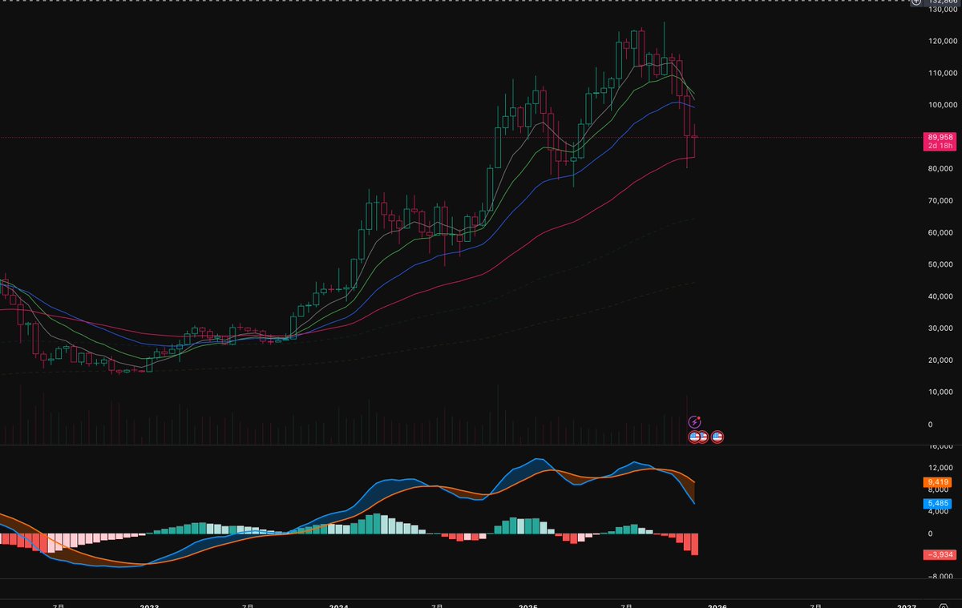Click the 12,000 label on the MACD scale
This screenshot has width=962, height=608.
click(940, 468)
